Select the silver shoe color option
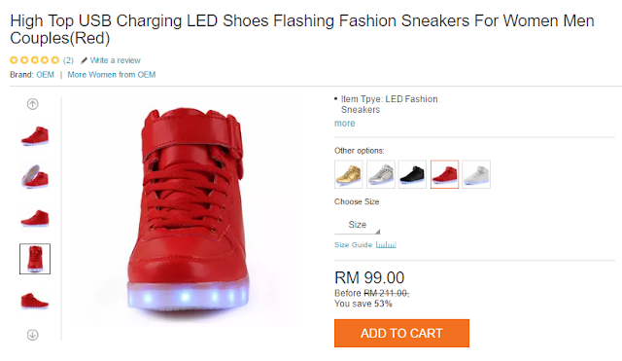This screenshot has height=361, width=622. pos(381,174)
